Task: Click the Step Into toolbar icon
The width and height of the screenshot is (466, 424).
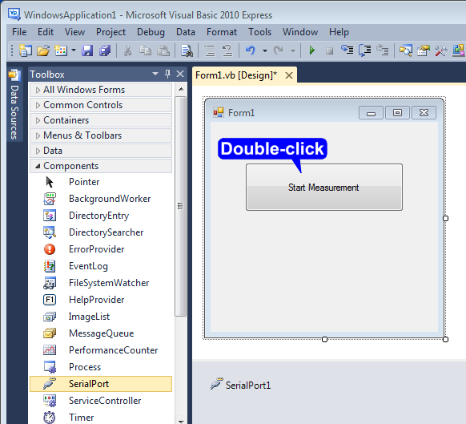Action: click(347, 50)
